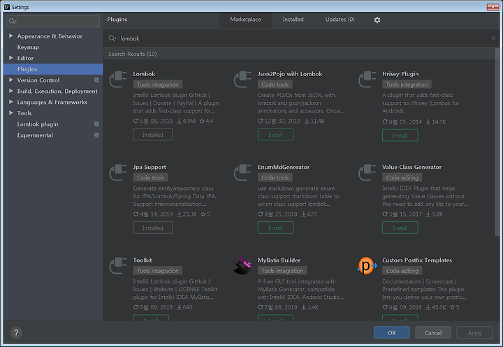Click the plugin search magnifier icon
Image resolution: width=503 pixels, height=347 pixels.
[112, 38]
